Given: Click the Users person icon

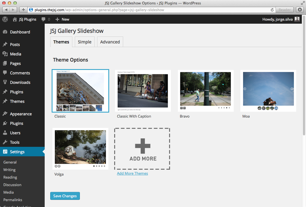Looking at the screenshot, I should point(5,133).
